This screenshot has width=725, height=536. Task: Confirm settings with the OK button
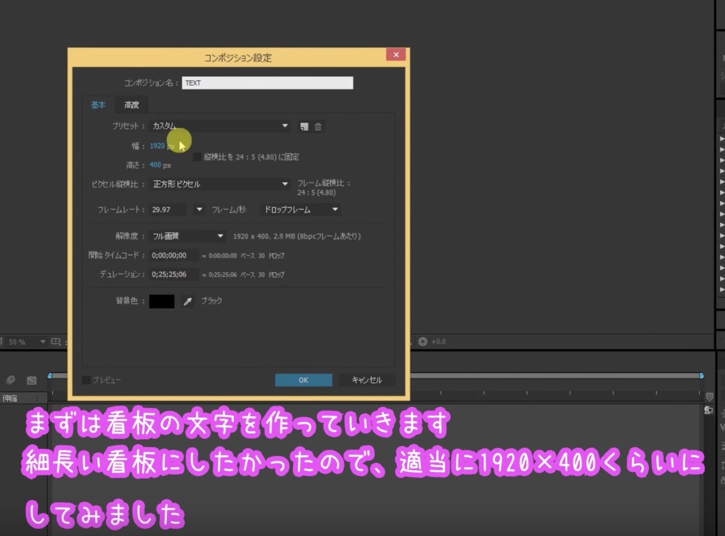[303, 380]
